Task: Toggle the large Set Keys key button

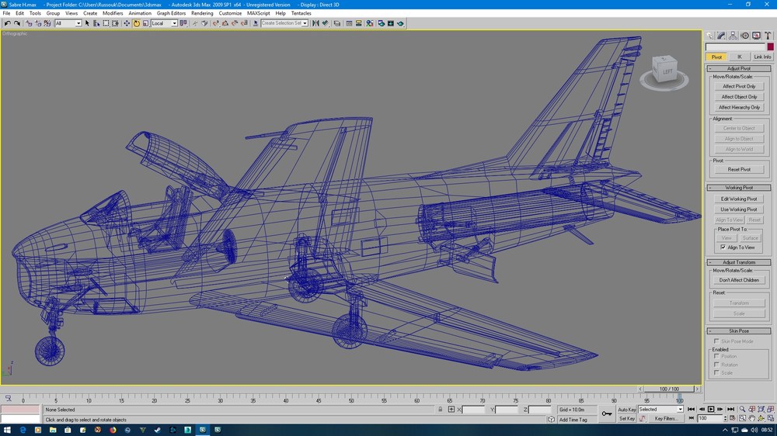Action: 607,414
